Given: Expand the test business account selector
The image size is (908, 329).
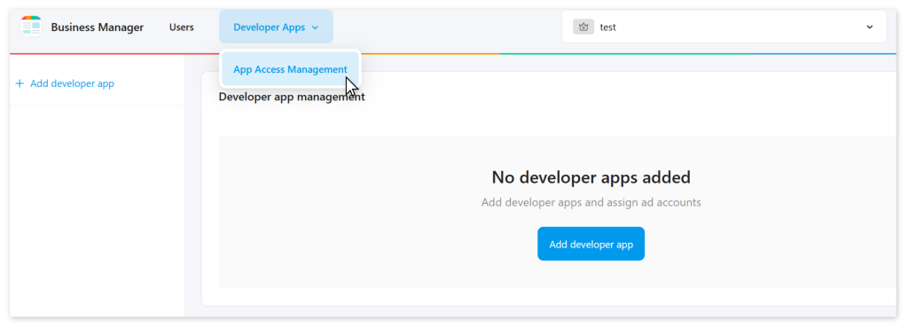Looking at the screenshot, I should pyautogui.click(x=724, y=27).
